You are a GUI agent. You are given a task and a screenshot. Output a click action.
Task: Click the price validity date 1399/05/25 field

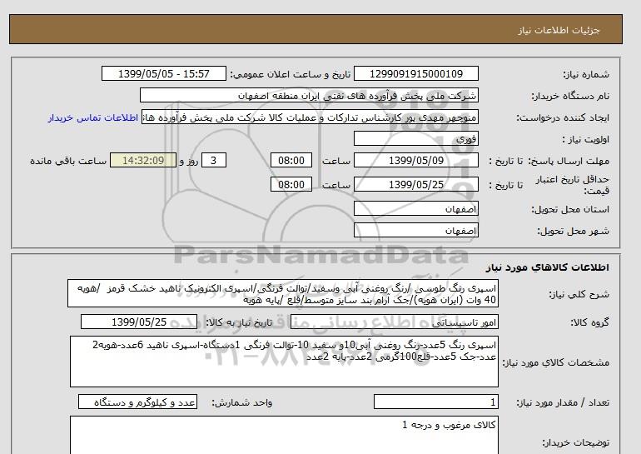click(x=415, y=184)
